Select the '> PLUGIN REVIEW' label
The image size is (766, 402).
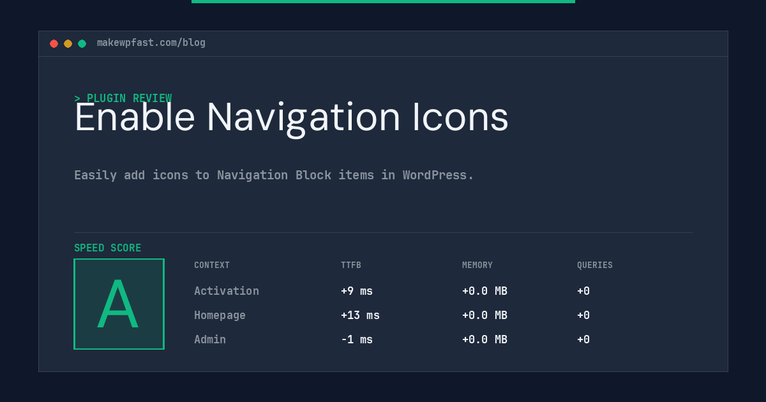(x=123, y=98)
